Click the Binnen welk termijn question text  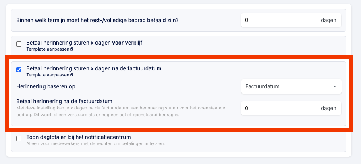click(98, 20)
